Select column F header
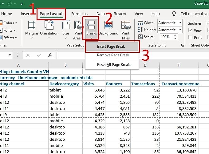 (x=179, y=65)
